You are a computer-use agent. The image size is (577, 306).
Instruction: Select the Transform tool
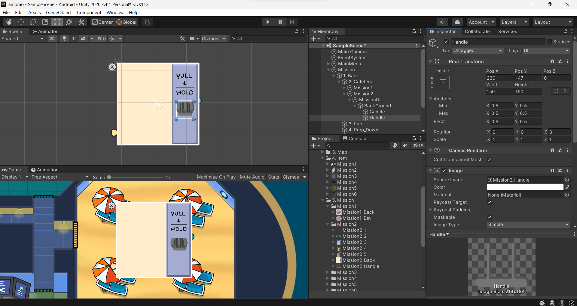coord(69,22)
